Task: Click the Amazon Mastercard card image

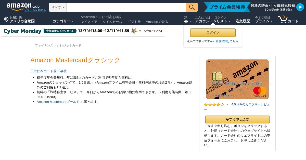Action: [x=237, y=79]
